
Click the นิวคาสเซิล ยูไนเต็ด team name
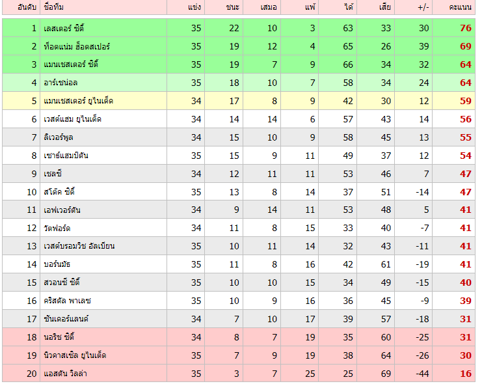(x=75, y=355)
